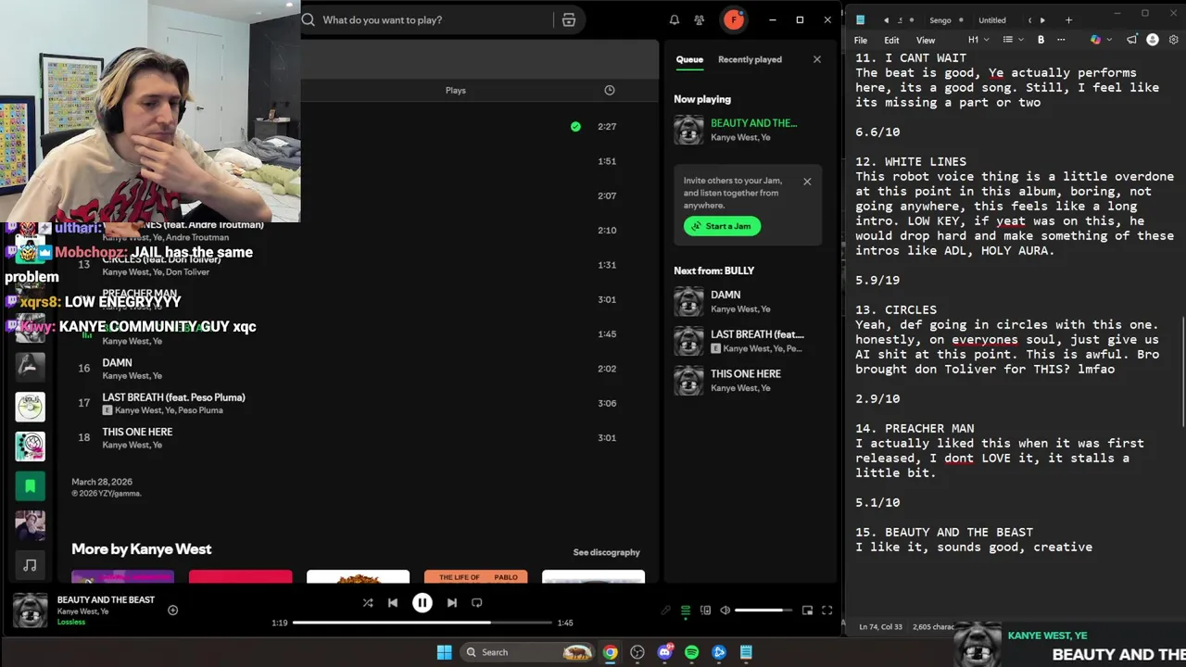This screenshot has height=667, width=1186.
Task: Open Notepad View menu
Action: tap(925, 40)
